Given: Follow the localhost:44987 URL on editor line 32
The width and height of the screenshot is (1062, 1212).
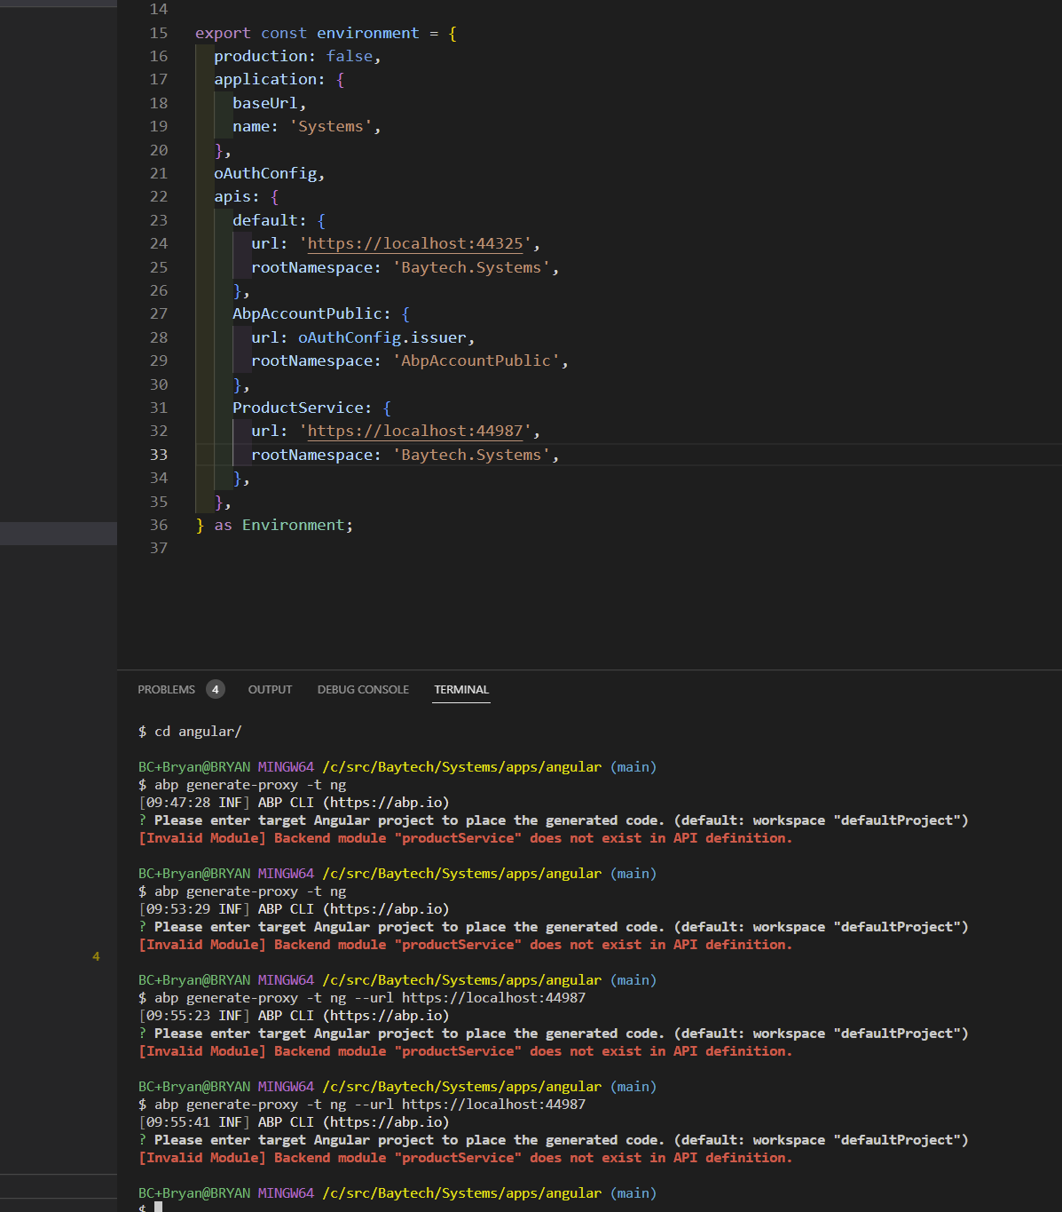Looking at the screenshot, I should (415, 431).
